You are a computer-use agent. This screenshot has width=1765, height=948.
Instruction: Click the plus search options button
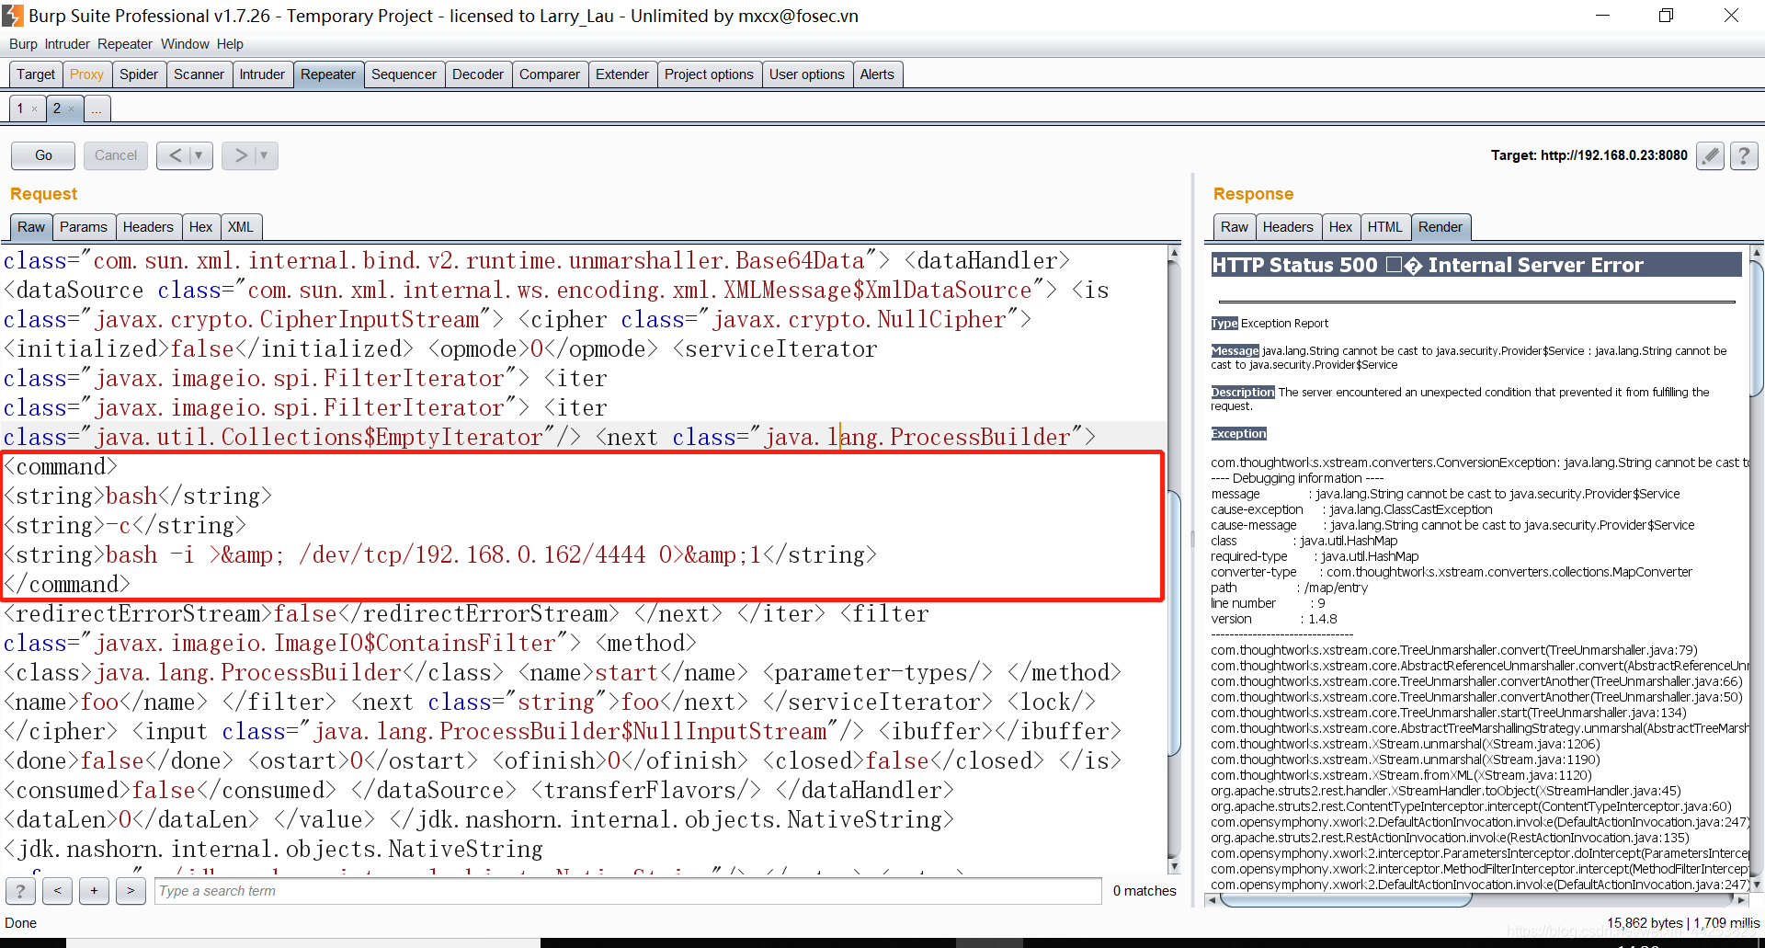94,890
